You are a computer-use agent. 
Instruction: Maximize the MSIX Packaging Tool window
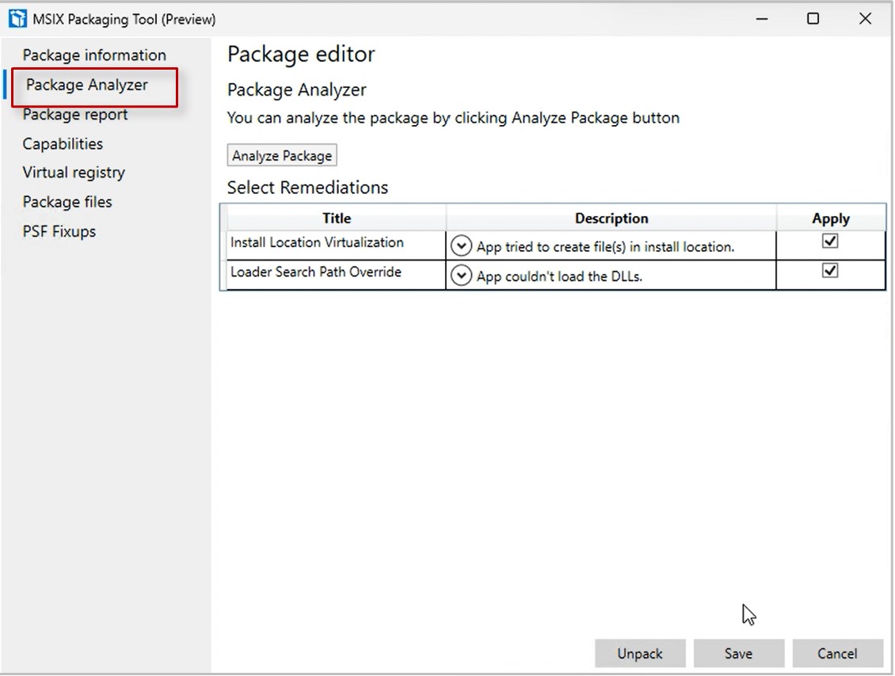pyautogui.click(x=813, y=19)
